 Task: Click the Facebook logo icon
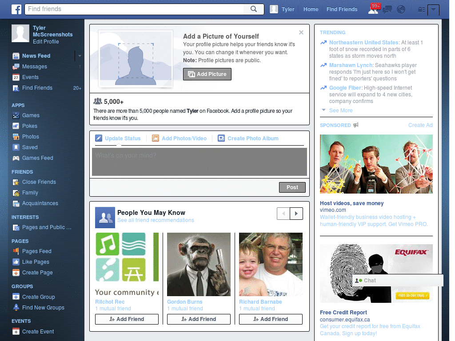click(x=16, y=9)
